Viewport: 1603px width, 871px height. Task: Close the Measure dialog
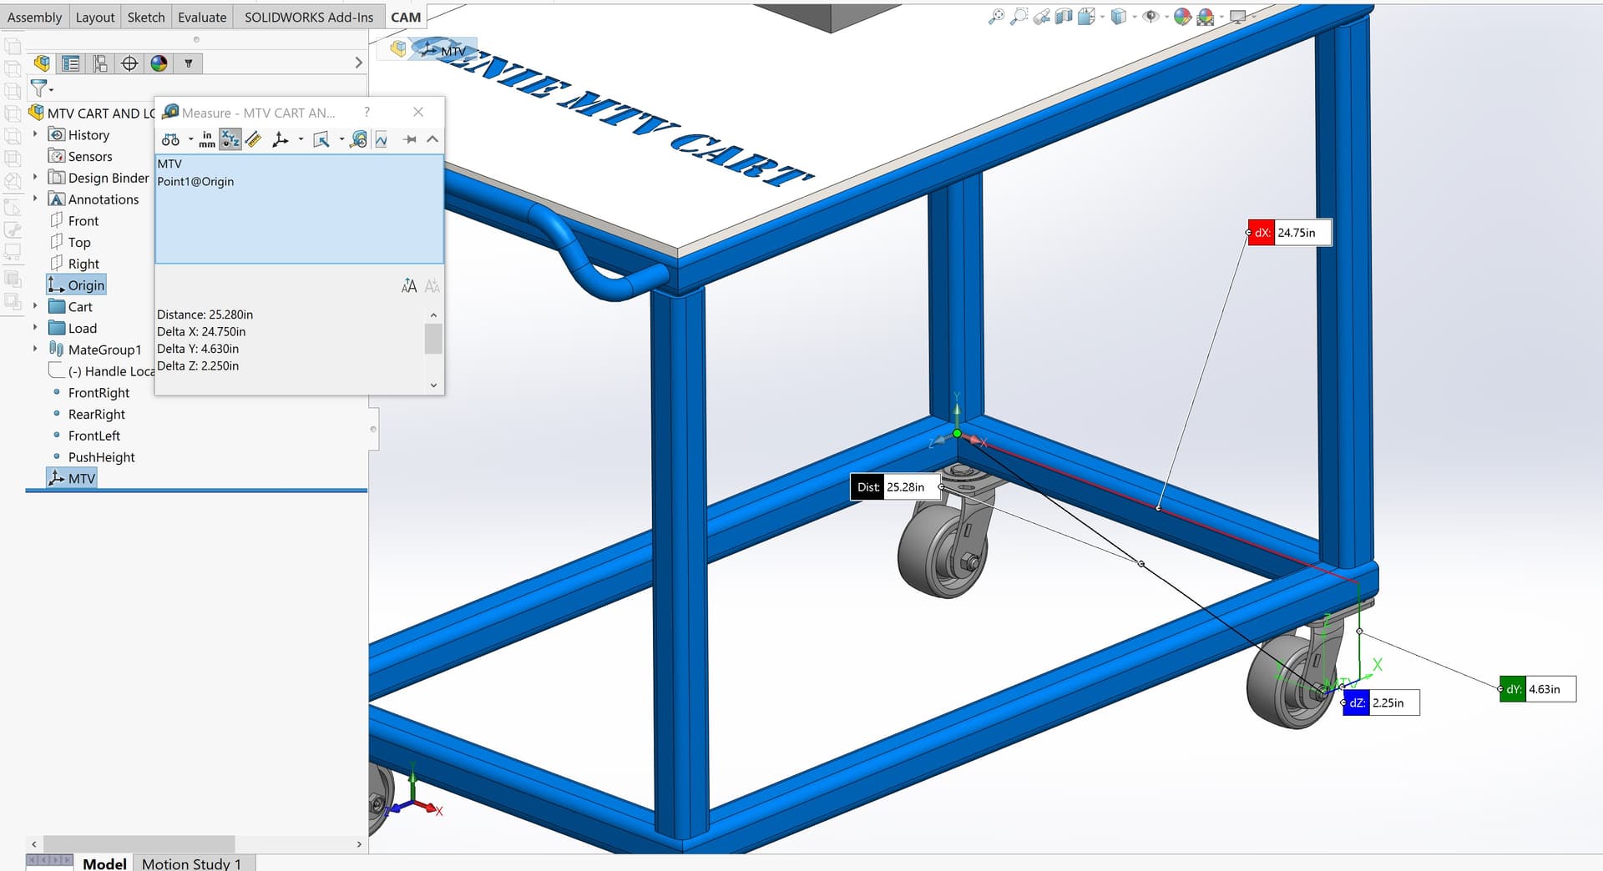(x=418, y=112)
